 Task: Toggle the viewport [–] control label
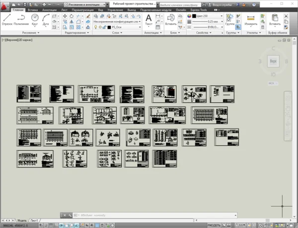click(3, 39)
